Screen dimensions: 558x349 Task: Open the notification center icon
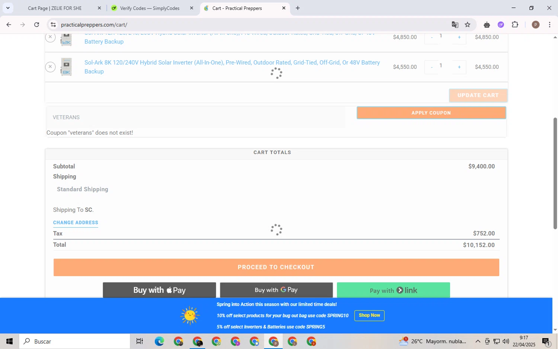pos(546,341)
